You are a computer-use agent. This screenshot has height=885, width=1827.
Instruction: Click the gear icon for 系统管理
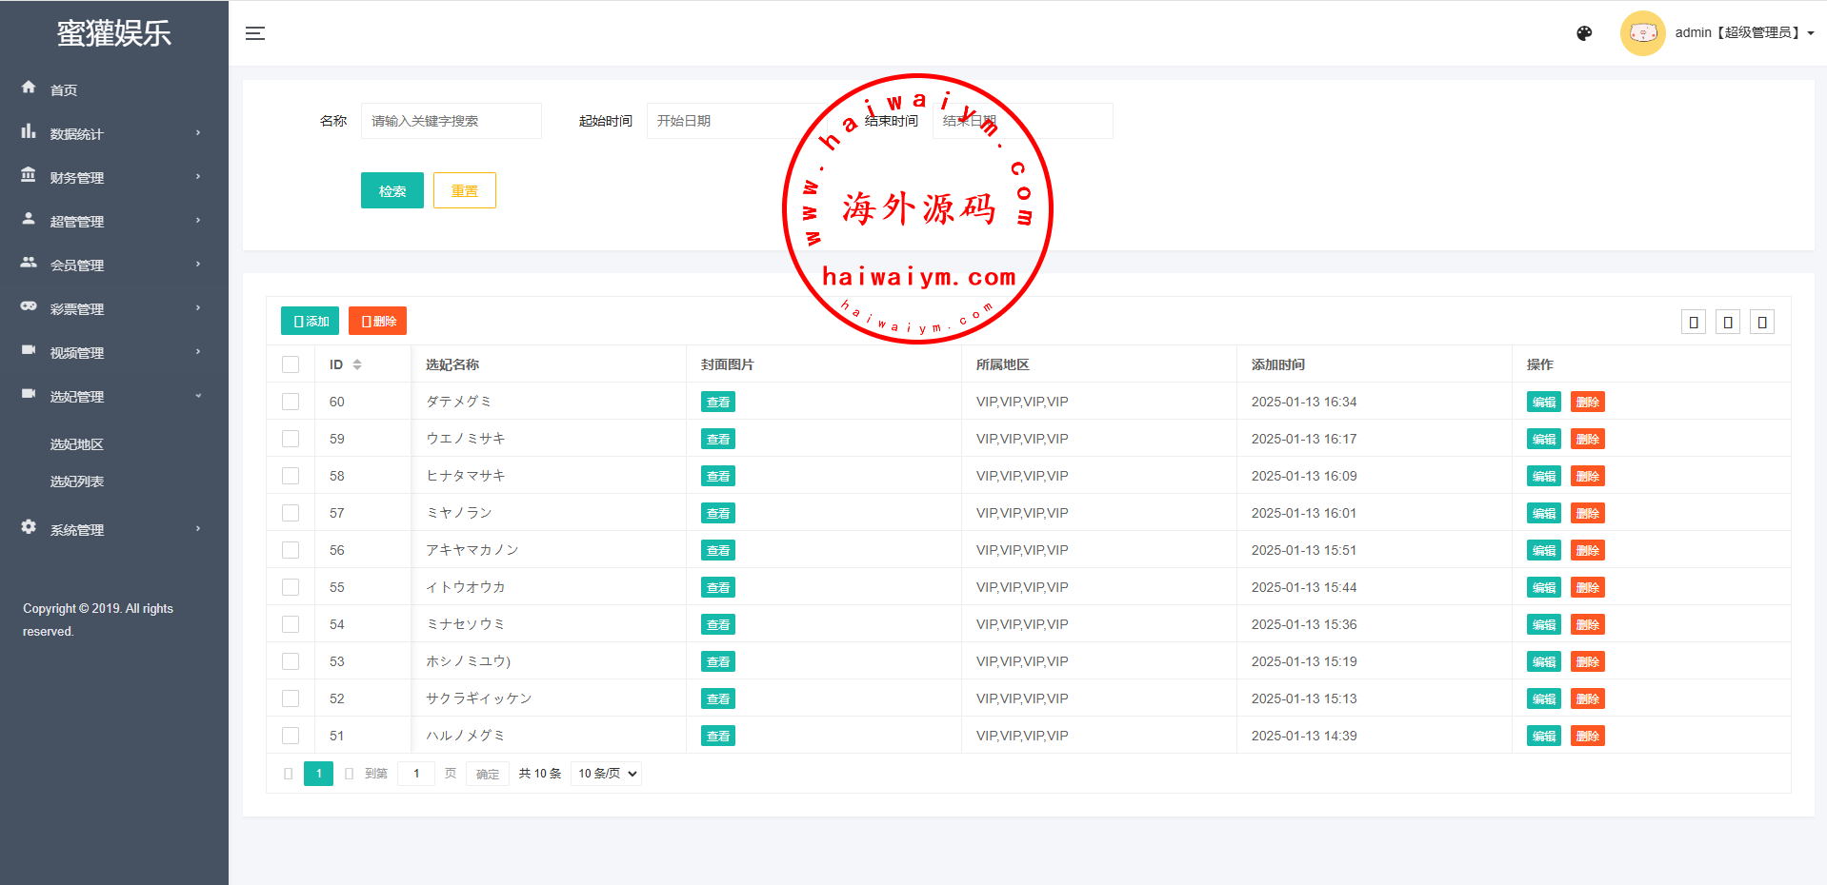(x=29, y=527)
